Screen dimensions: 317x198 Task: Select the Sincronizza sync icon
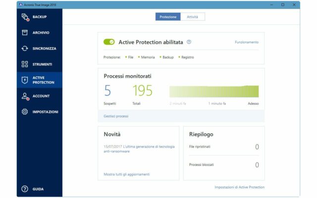point(25,49)
